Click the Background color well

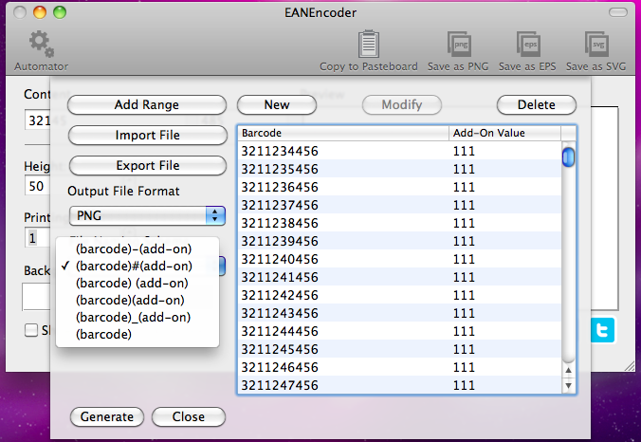(36, 297)
